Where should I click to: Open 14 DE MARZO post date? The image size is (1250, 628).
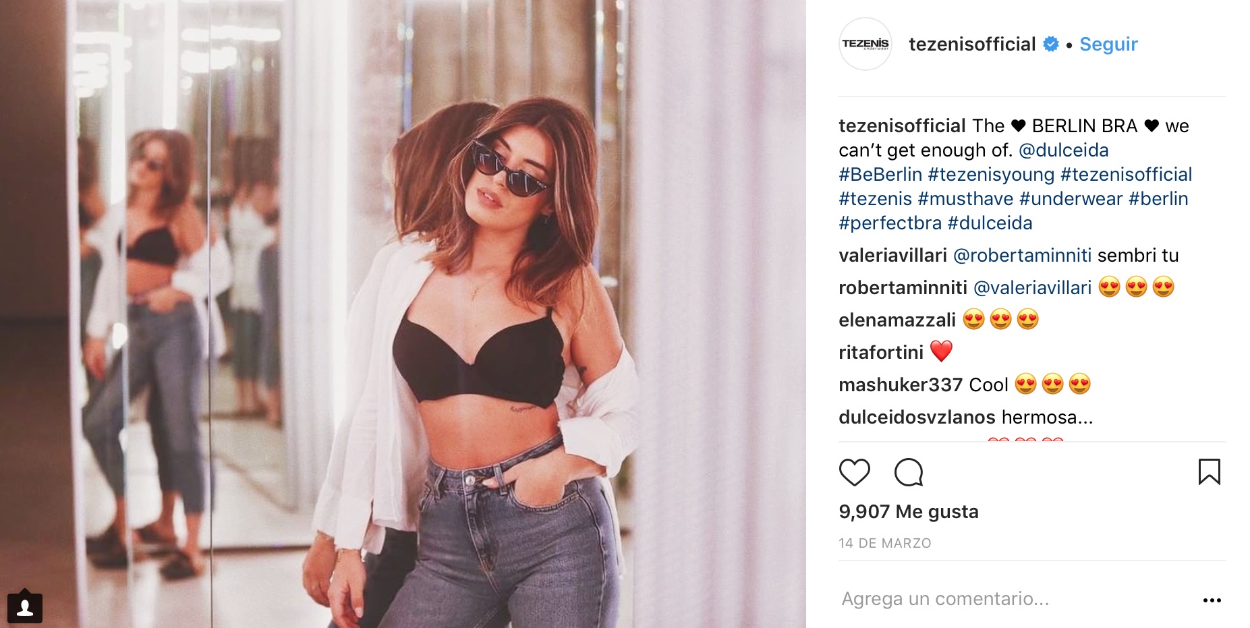[884, 543]
